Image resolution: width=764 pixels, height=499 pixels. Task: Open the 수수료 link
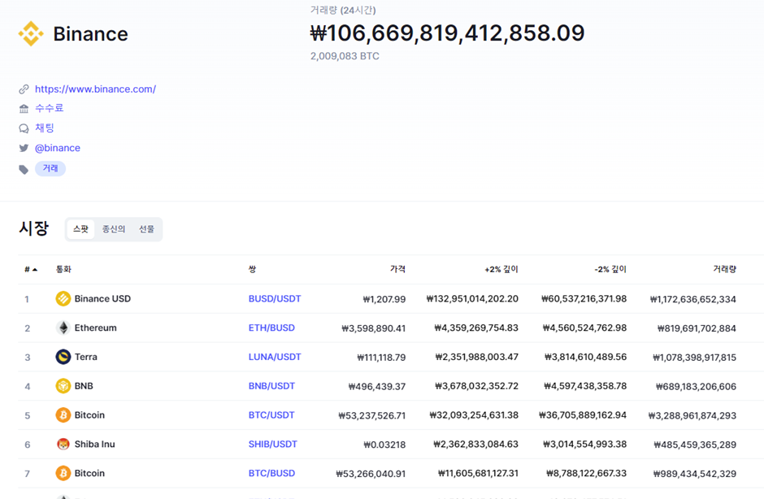coord(49,108)
